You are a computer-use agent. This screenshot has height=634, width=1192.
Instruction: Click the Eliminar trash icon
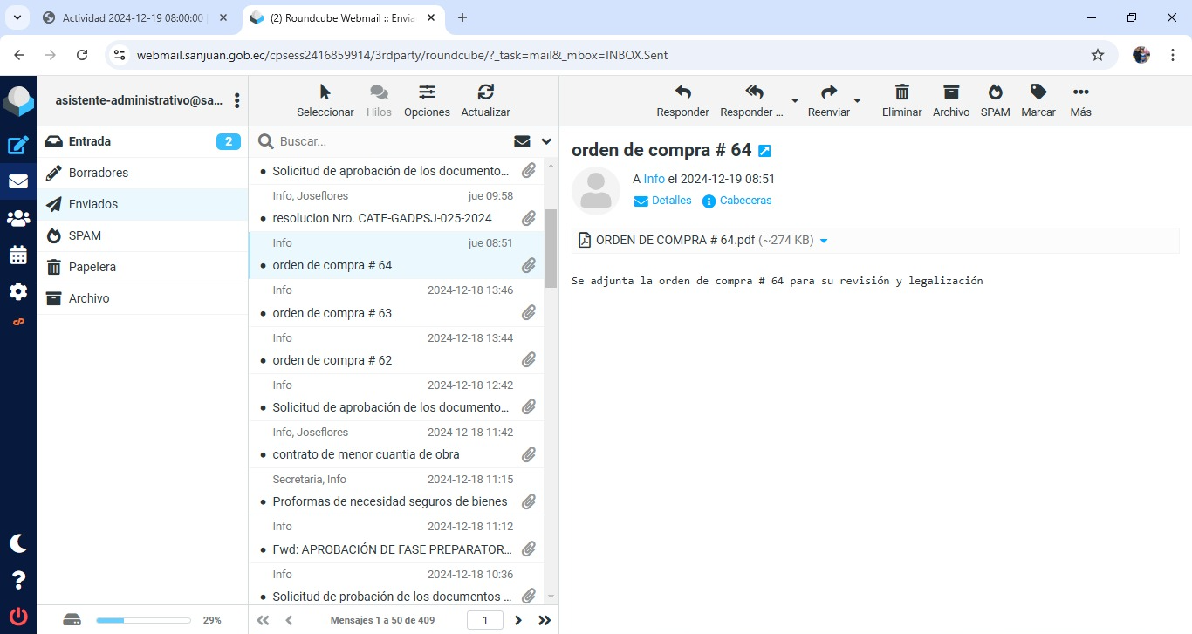coord(901,100)
